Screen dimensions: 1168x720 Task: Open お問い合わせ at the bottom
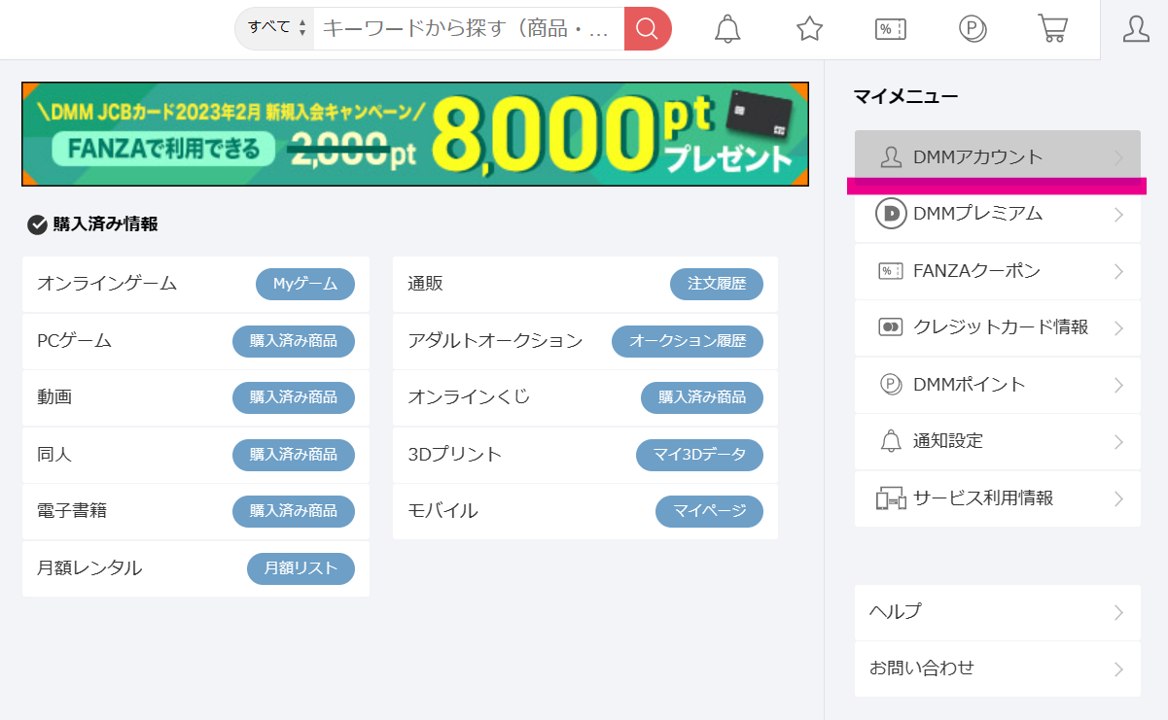997,668
